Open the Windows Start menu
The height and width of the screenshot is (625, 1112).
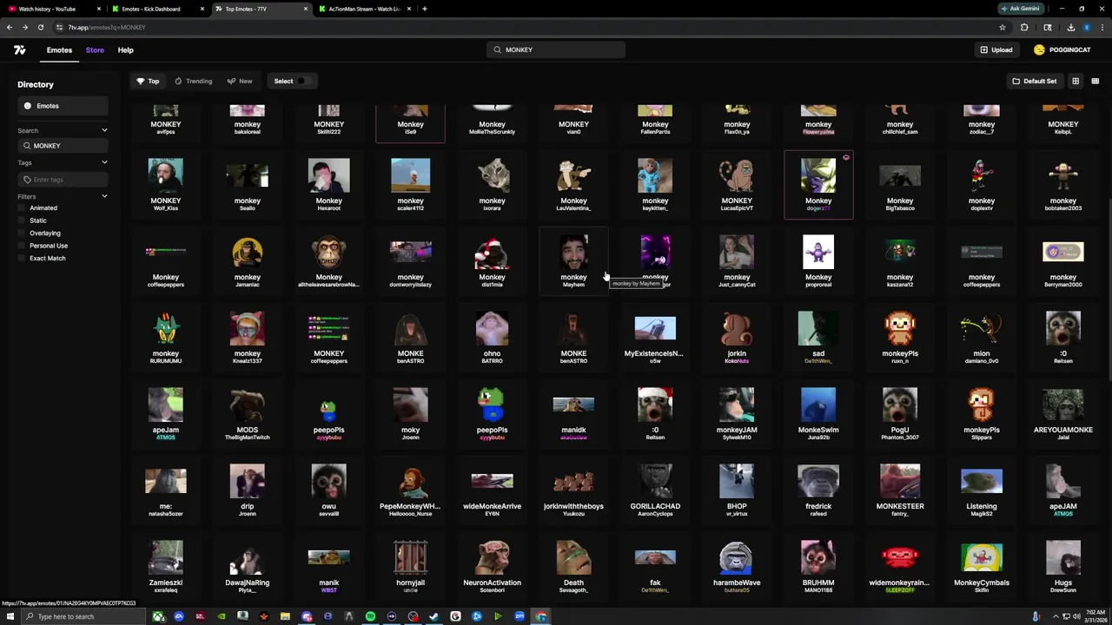point(10,617)
